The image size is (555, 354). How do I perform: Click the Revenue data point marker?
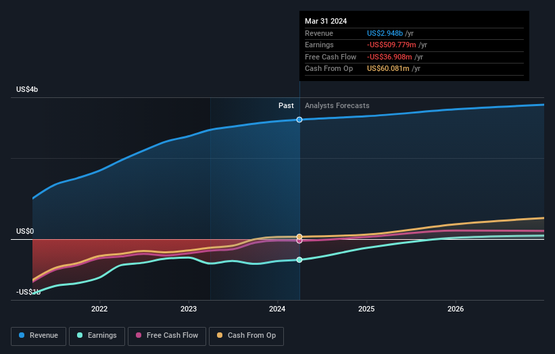pyautogui.click(x=299, y=120)
